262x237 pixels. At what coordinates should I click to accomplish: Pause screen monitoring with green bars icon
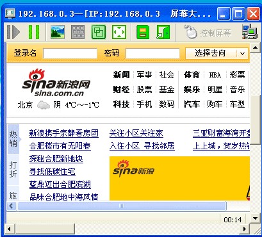pyautogui.click(x=34, y=32)
